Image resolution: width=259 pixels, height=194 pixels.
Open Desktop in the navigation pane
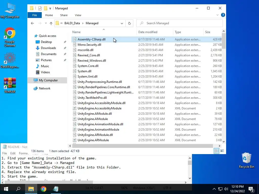click(46, 42)
